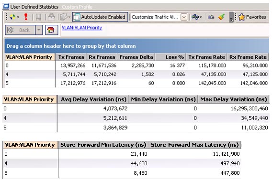
Task: Select the Loss % value 0.026
Action: [x=179, y=75]
